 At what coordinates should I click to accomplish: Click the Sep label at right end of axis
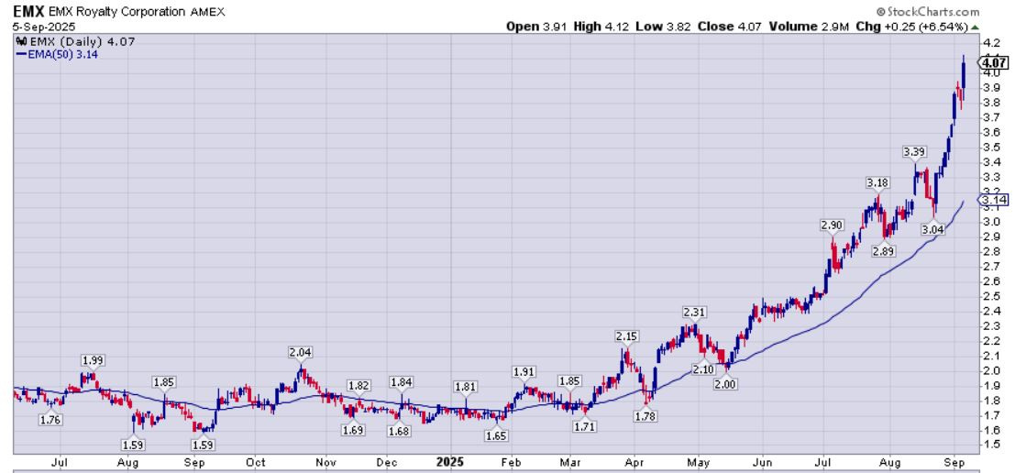(x=954, y=463)
